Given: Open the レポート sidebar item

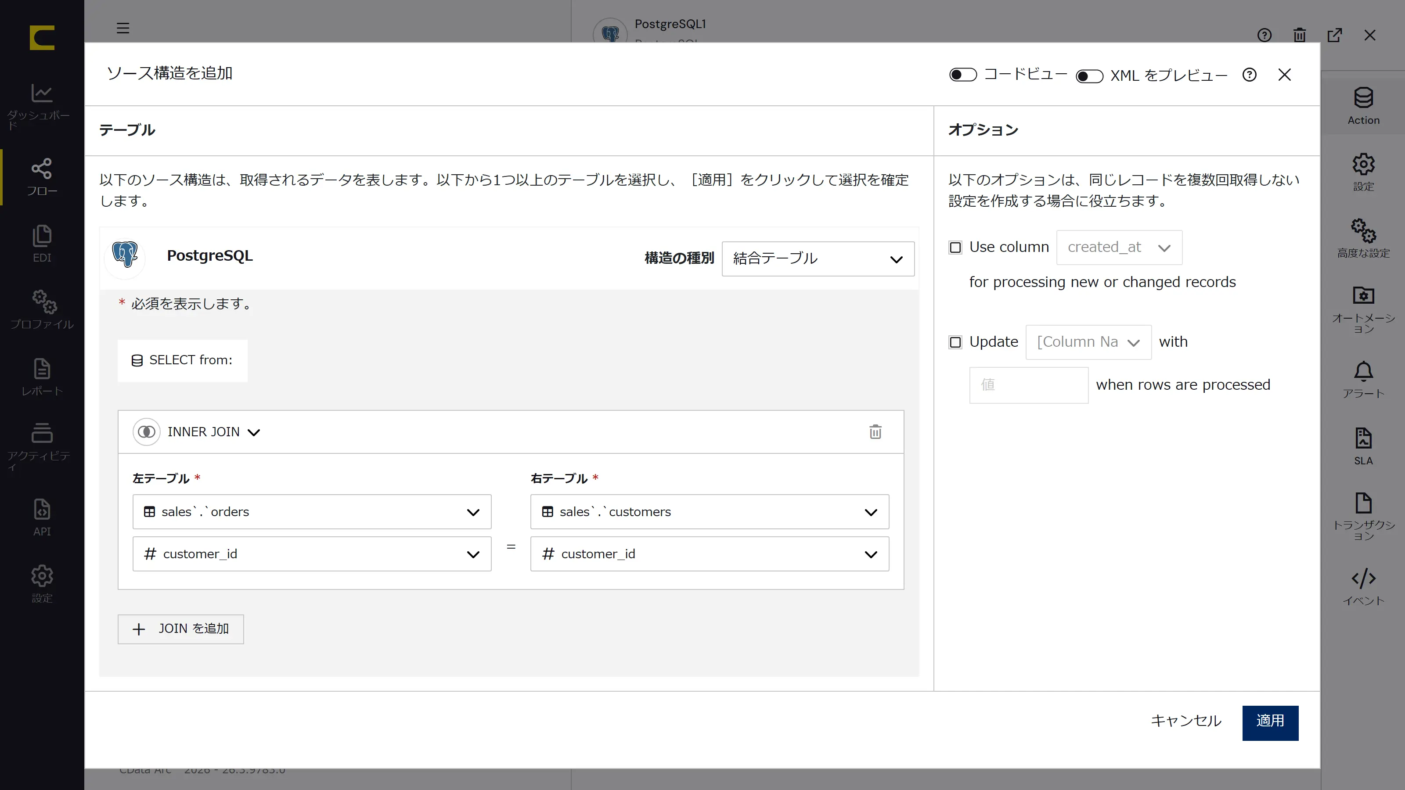Looking at the screenshot, I should point(42,377).
